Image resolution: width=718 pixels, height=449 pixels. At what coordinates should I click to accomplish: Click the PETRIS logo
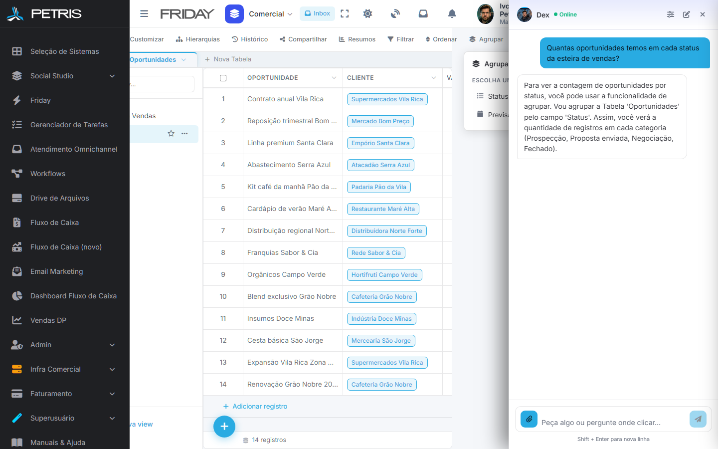[44, 14]
